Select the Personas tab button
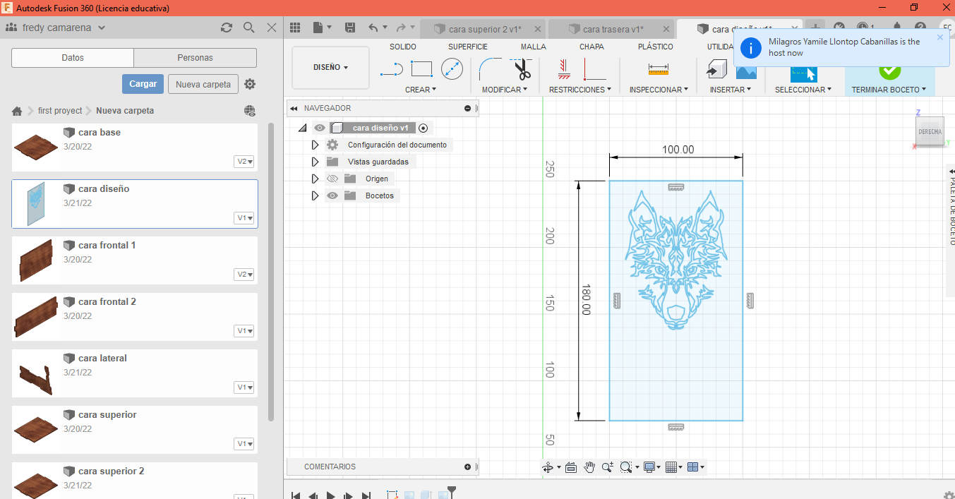This screenshot has width=955, height=499. pos(196,58)
